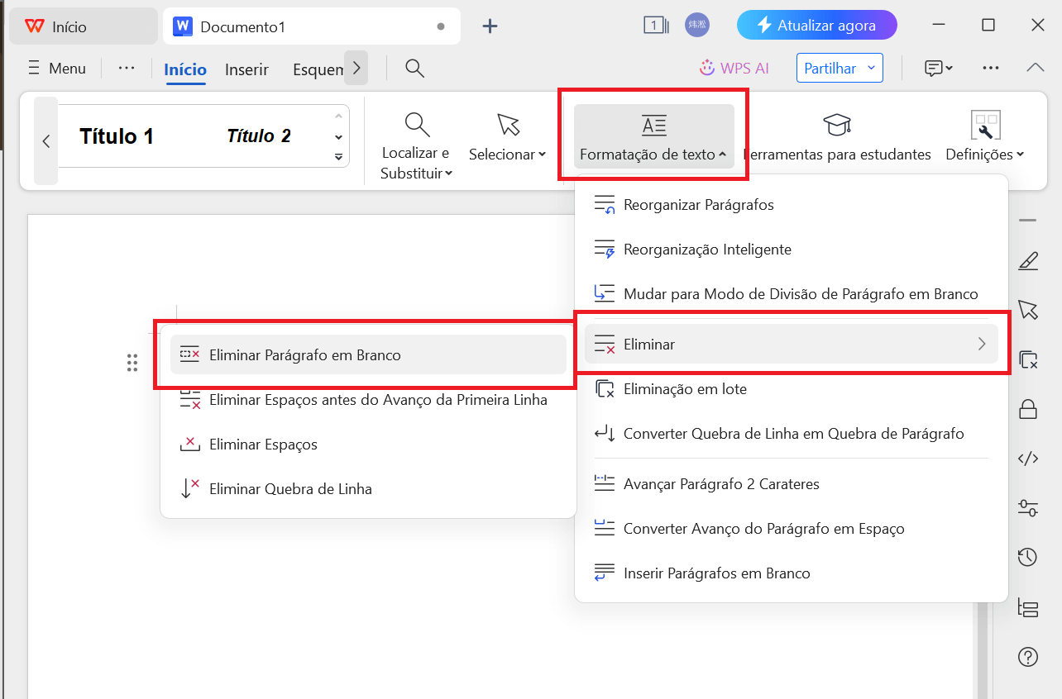Switch to the Inserir ribbon tab
Image resolution: width=1062 pixels, height=699 pixels.
click(x=246, y=69)
